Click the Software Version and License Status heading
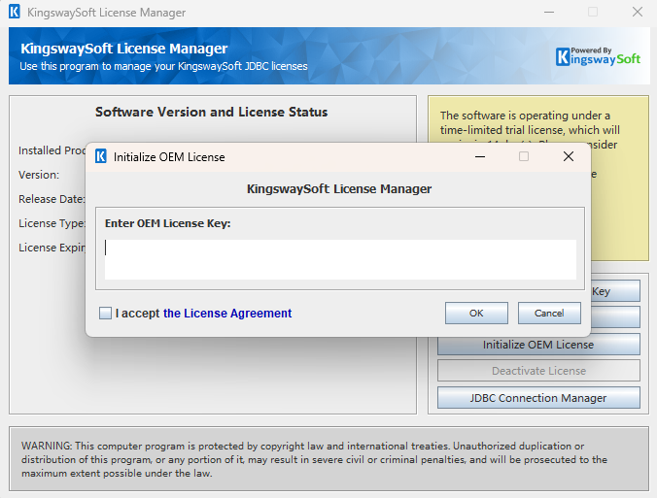Image resolution: width=657 pixels, height=498 pixels. [x=212, y=113]
